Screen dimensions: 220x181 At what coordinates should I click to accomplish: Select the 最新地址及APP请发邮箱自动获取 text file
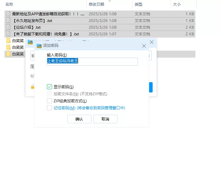point(100,14)
